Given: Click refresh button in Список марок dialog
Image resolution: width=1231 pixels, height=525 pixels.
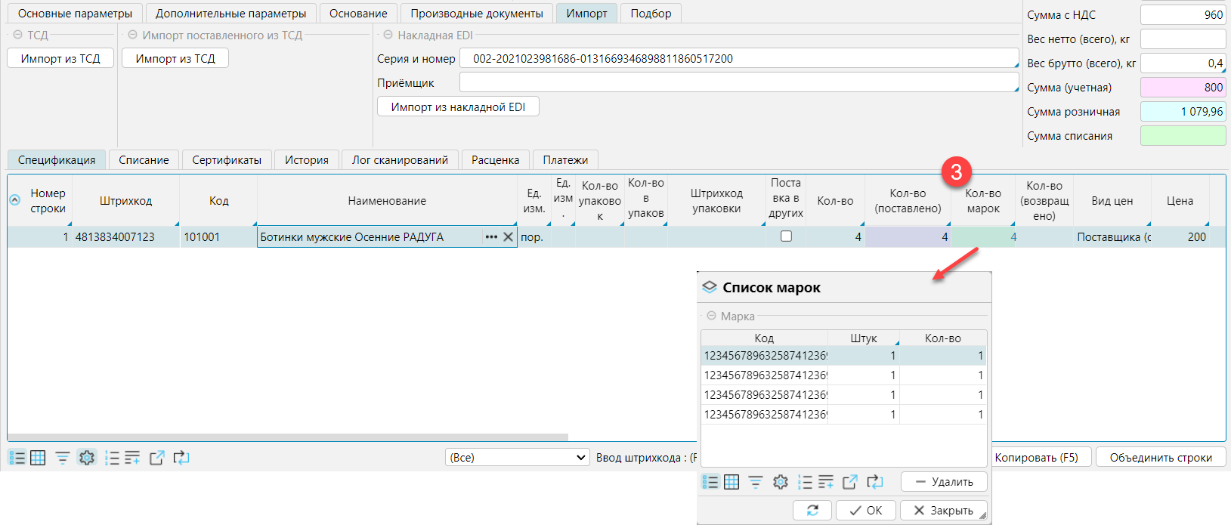Looking at the screenshot, I should point(812,511).
